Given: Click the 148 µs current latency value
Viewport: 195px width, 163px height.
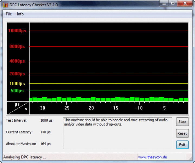Looking at the screenshot, I should coord(45,132).
